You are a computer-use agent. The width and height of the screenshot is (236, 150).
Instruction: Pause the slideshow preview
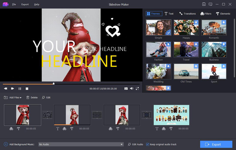tap(20, 89)
